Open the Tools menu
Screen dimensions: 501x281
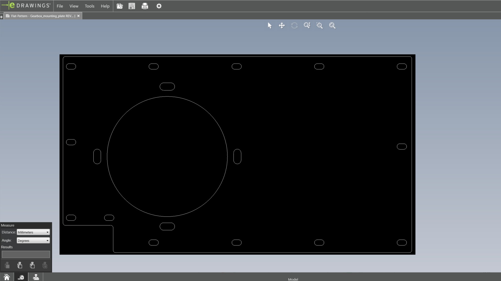(89, 6)
